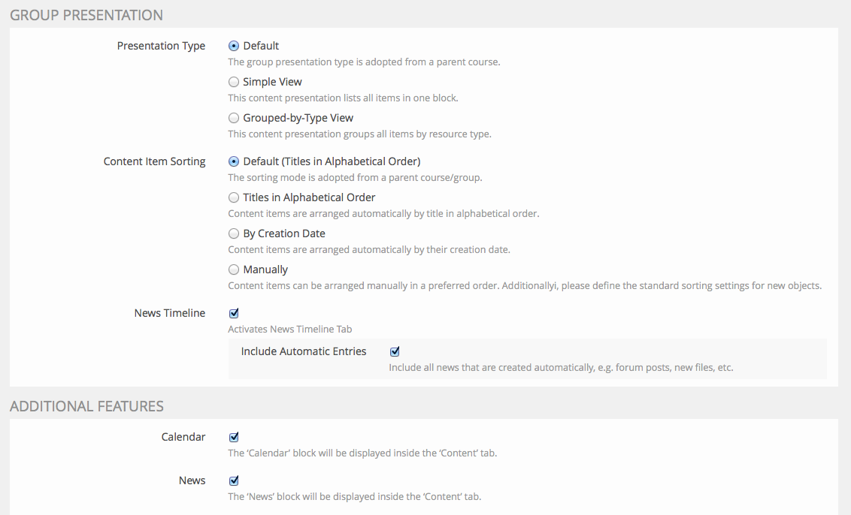Pick the By Creation Date sorting radio
The width and height of the screenshot is (851, 515).
[234, 233]
